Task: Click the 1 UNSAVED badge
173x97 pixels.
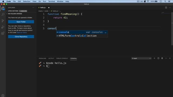Action: tap(23, 11)
